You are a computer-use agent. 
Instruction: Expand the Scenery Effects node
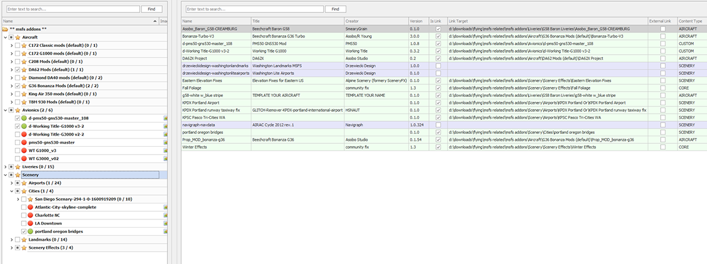pos(11,247)
